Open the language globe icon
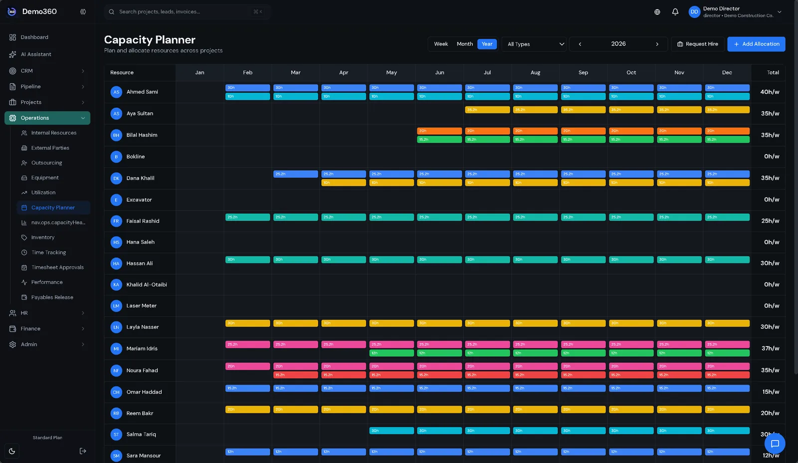798x463 pixels. tap(657, 12)
